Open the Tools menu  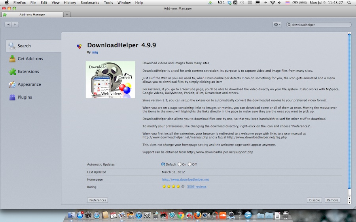pos(108,3)
